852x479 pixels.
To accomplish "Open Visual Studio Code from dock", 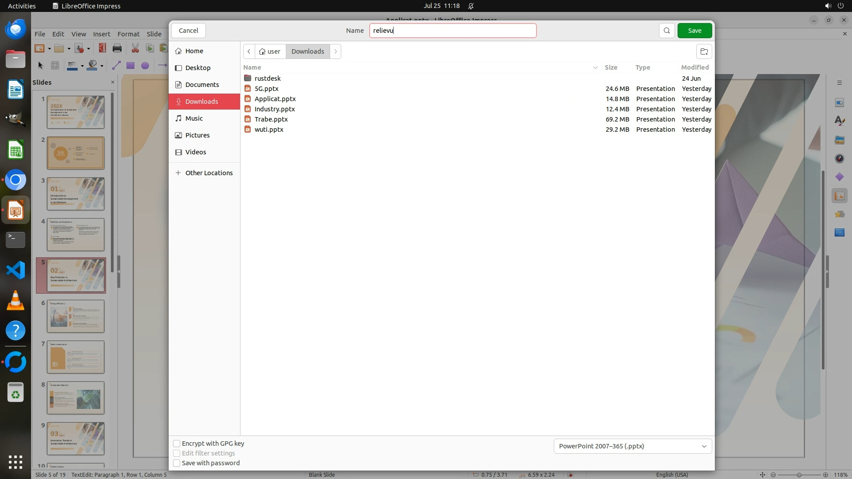I will point(16,270).
